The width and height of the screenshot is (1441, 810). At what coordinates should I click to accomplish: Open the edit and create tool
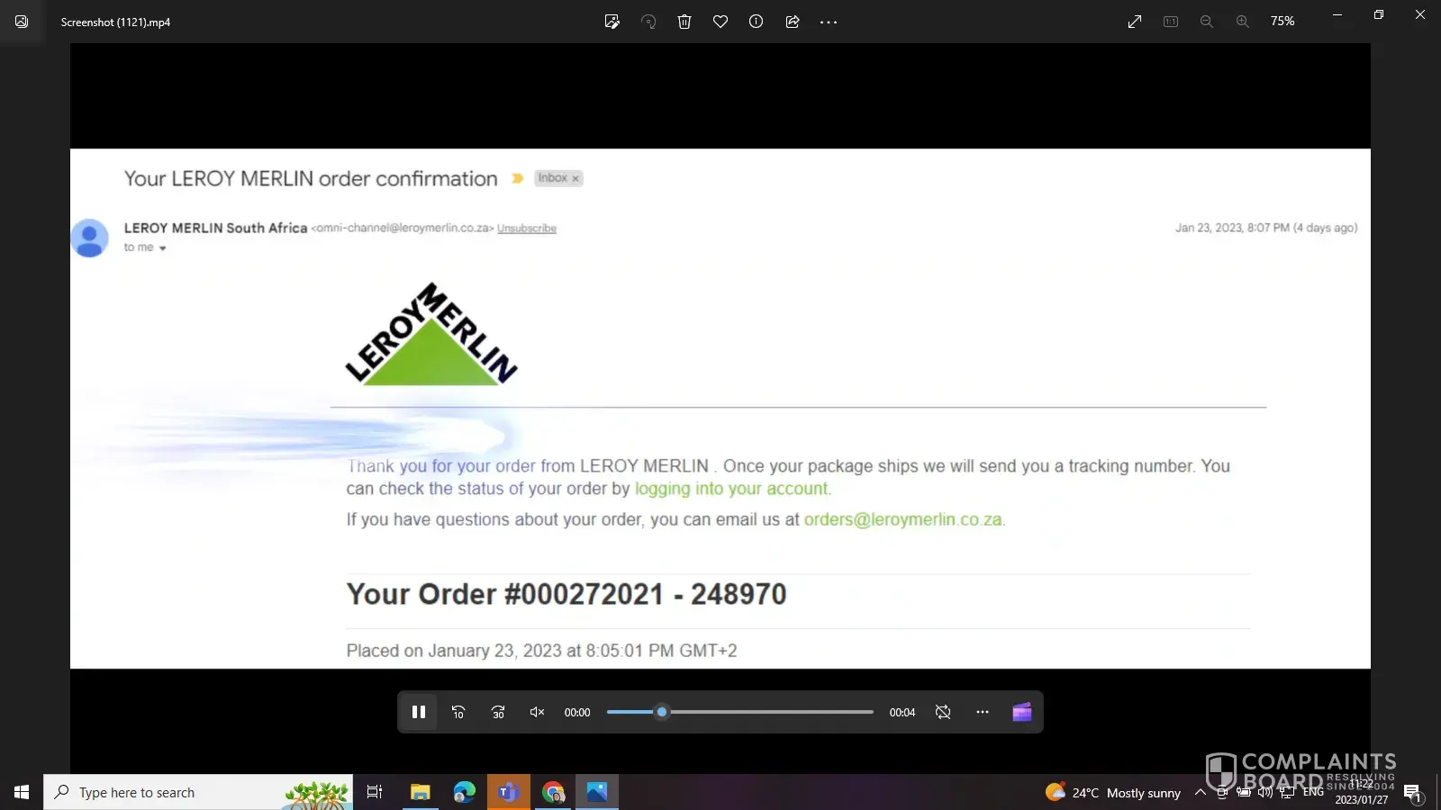tap(612, 22)
